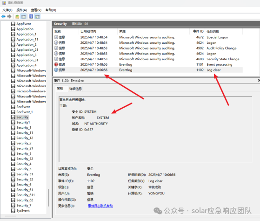Open the 操作(A) menu
This screenshot has height=221, width=260.
click(21, 10)
